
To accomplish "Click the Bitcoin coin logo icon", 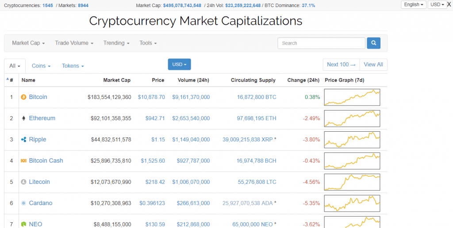I will [24, 97].
